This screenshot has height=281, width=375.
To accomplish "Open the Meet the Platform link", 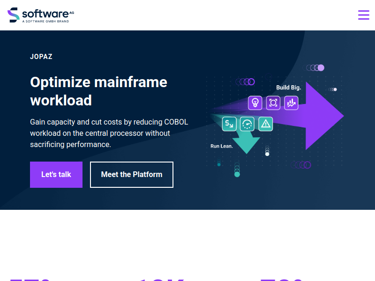I will [132, 175].
